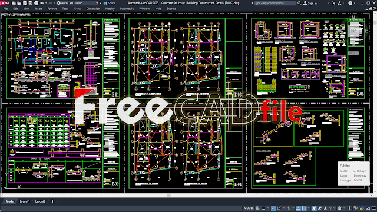This screenshot has height=212, width=377.
Task: Click the horizontal scrollbar thumb
Action: (168, 195)
